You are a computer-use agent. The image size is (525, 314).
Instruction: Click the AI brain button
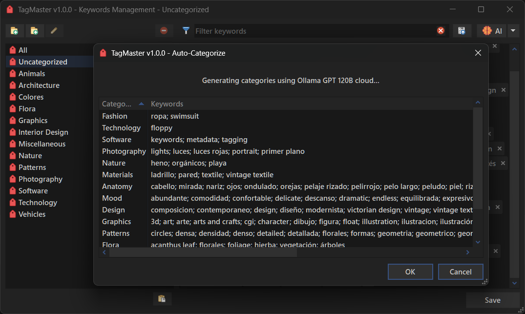492,31
